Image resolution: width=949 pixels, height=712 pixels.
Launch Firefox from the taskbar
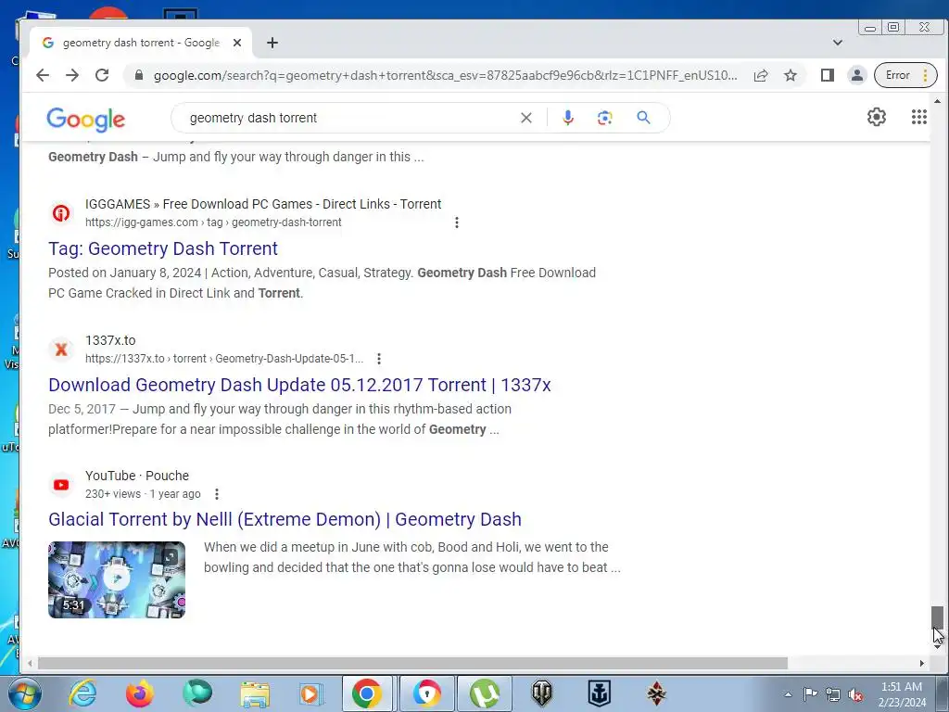(139, 693)
